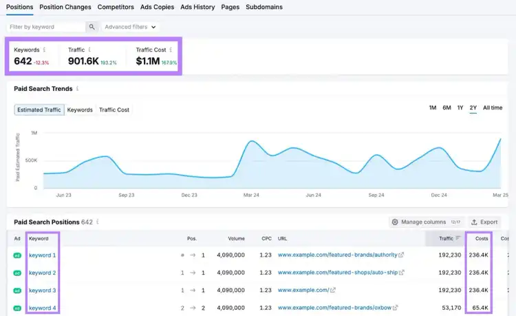This screenshot has width=516, height=316.
Task: Go to Ads Copies tab
Action: (x=157, y=7)
